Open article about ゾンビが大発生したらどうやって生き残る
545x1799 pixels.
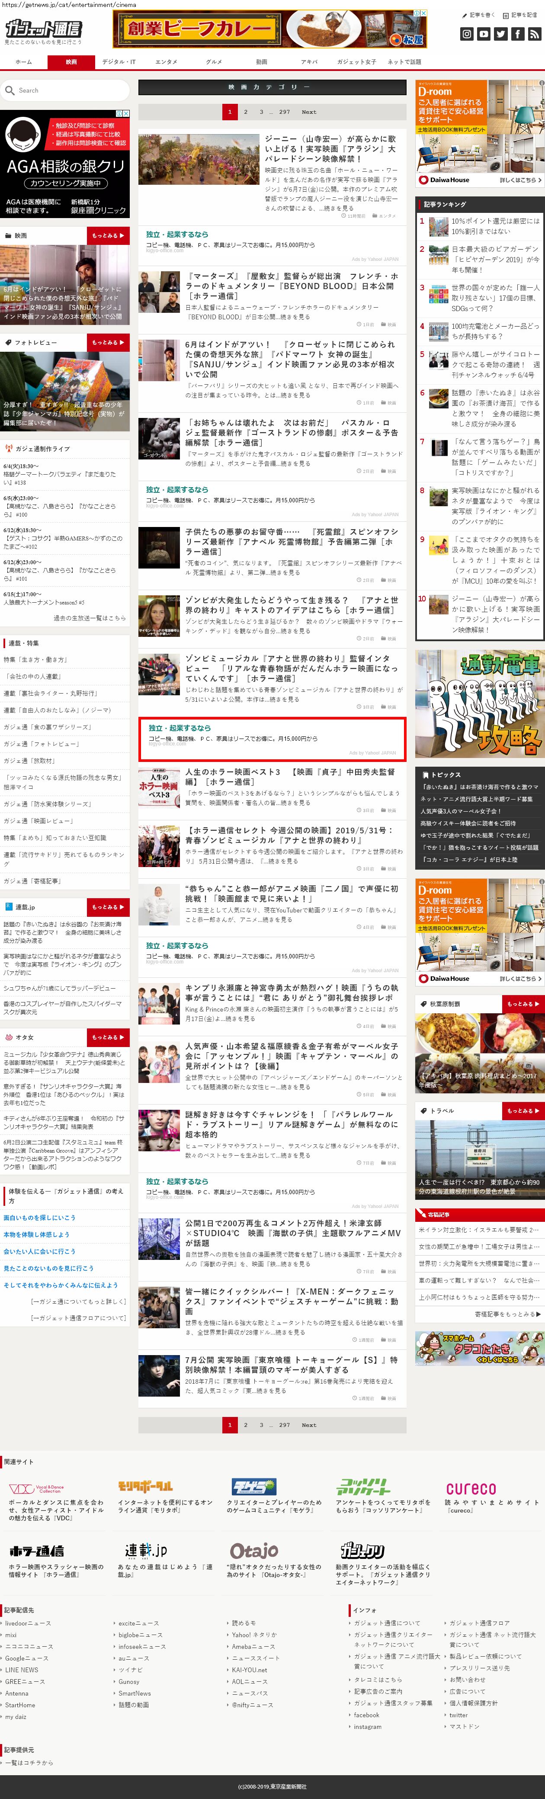point(292,605)
